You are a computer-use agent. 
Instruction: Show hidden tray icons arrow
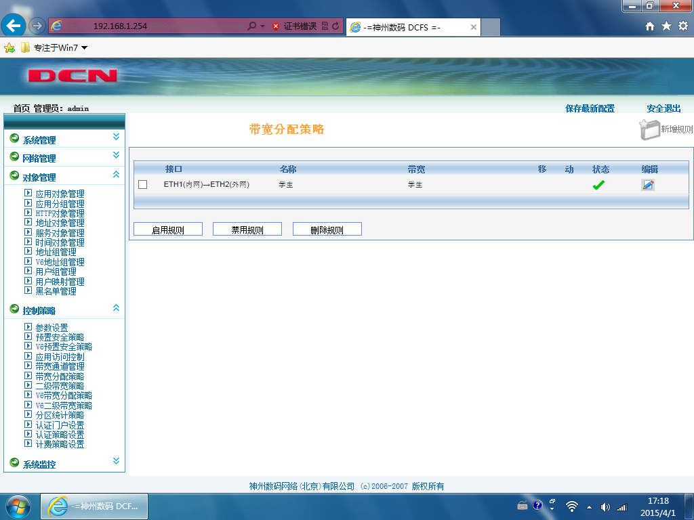(x=589, y=507)
